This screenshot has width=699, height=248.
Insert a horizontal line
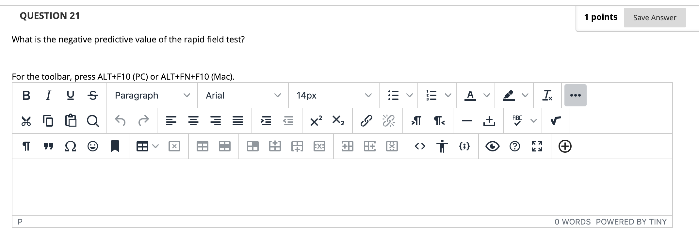pos(467,121)
